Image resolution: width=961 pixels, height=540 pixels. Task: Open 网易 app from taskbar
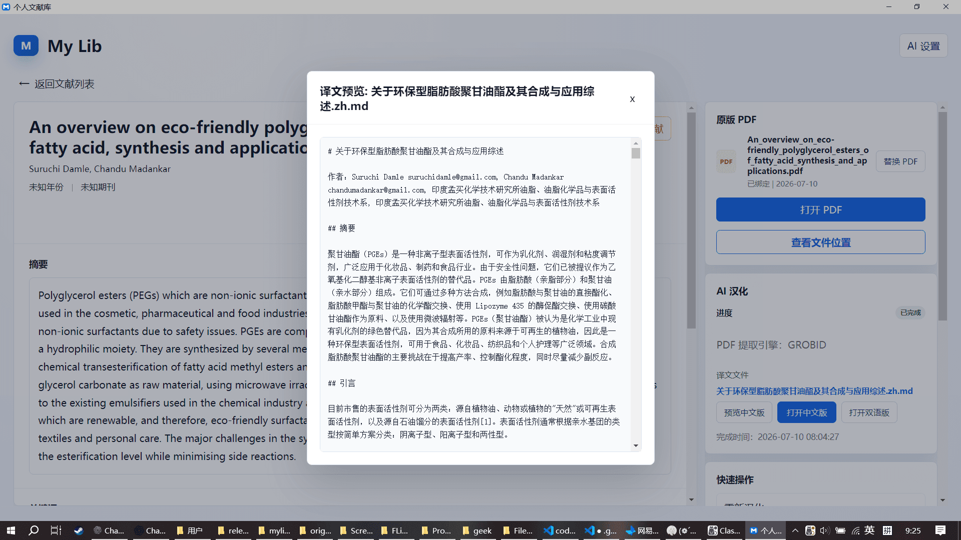642,530
